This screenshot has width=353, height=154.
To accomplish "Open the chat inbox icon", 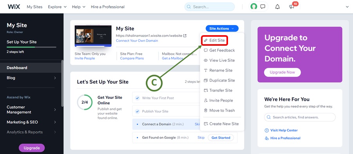I will tap(263, 7).
